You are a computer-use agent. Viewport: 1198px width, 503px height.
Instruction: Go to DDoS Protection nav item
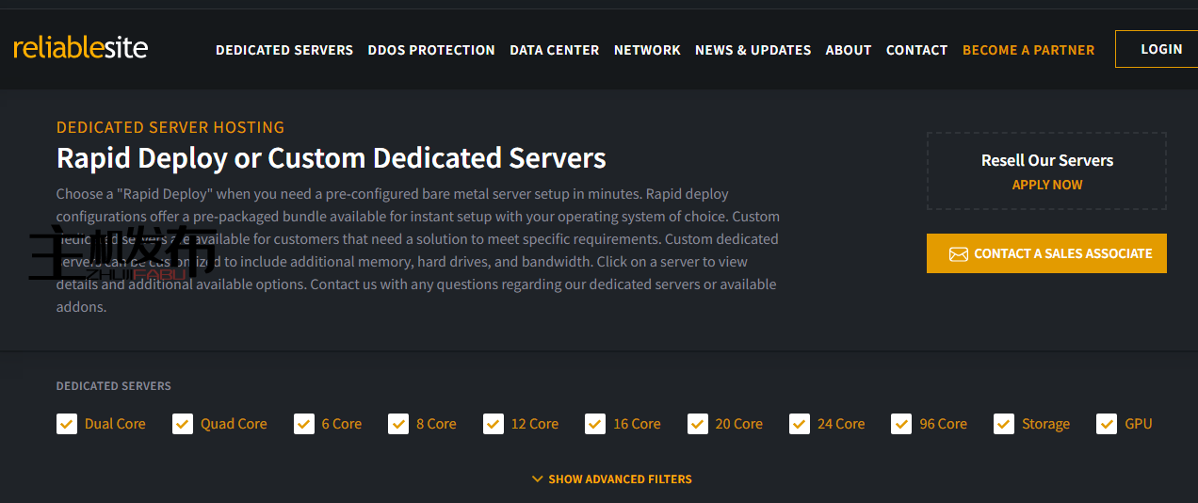(x=431, y=50)
